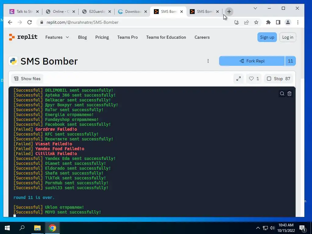Open the Blog link

[x=82, y=37]
